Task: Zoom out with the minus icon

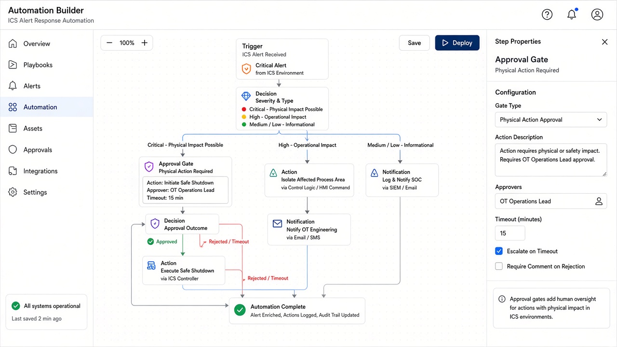Action: click(x=109, y=43)
